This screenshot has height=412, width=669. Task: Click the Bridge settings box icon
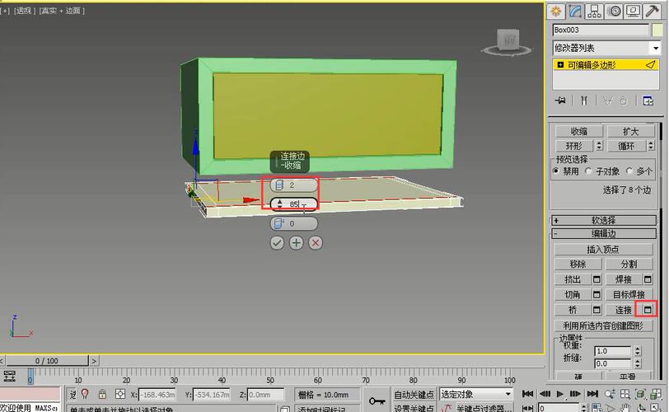(x=596, y=310)
